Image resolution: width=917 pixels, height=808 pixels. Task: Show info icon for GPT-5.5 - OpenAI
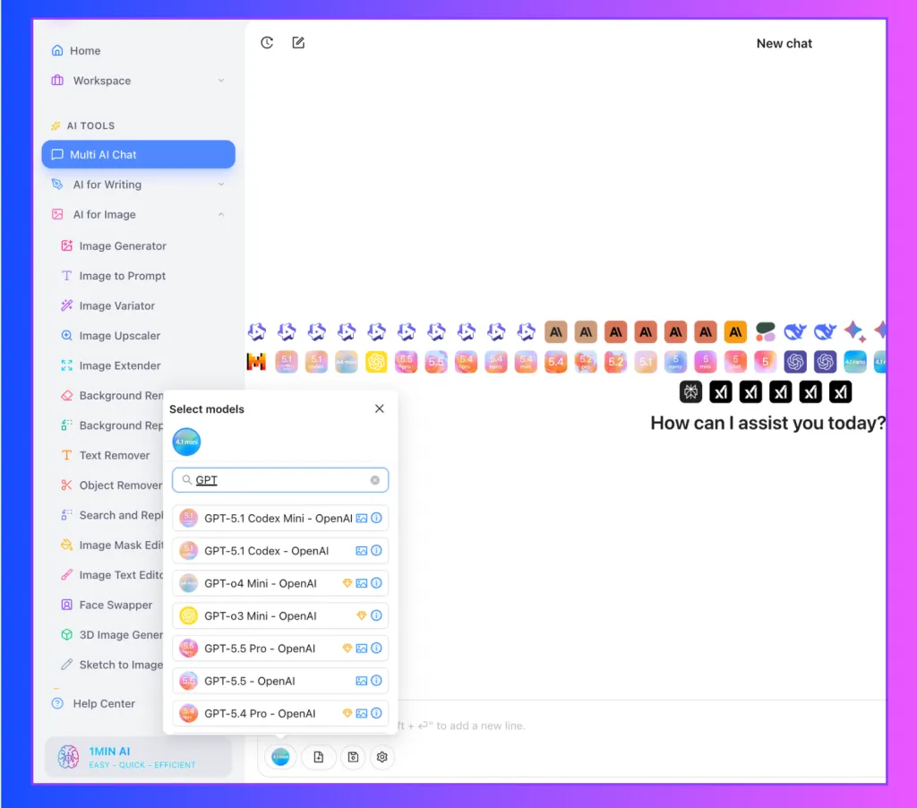coord(377,681)
